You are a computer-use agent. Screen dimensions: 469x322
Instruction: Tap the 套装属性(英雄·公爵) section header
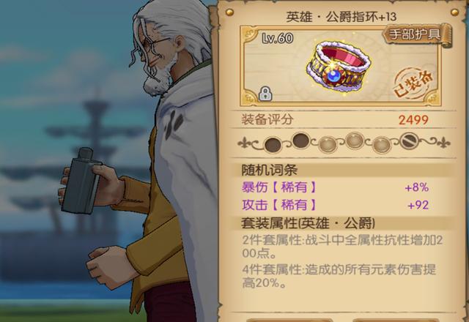pyautogui.click(x=308, y=223)
